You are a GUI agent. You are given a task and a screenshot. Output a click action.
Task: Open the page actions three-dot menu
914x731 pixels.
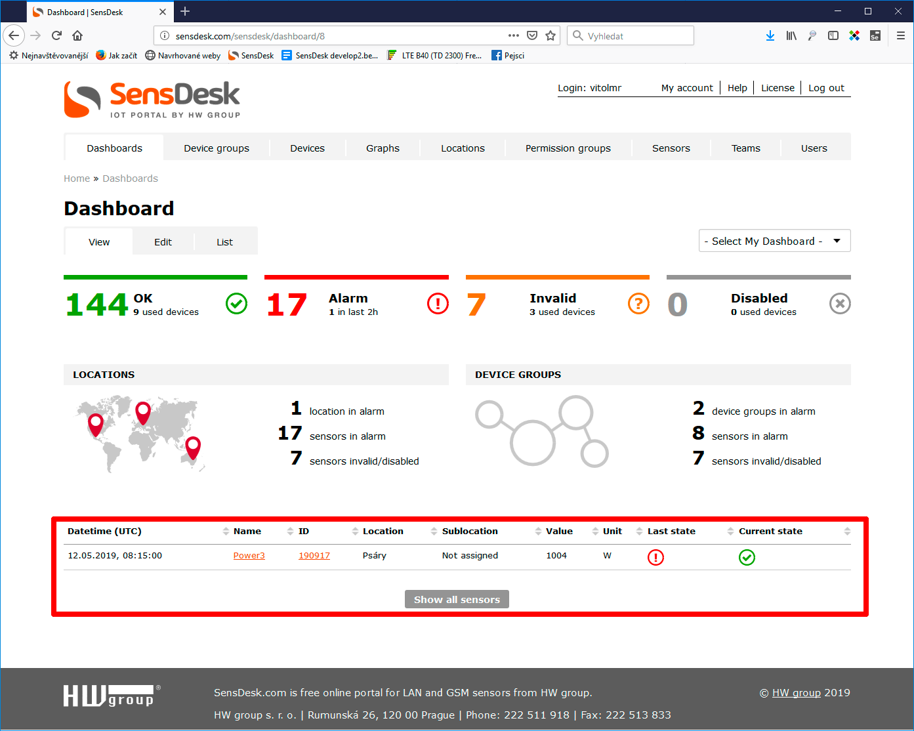[514, 35]
